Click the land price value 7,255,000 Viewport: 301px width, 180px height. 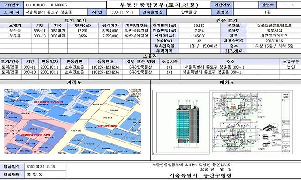(110, 36)
